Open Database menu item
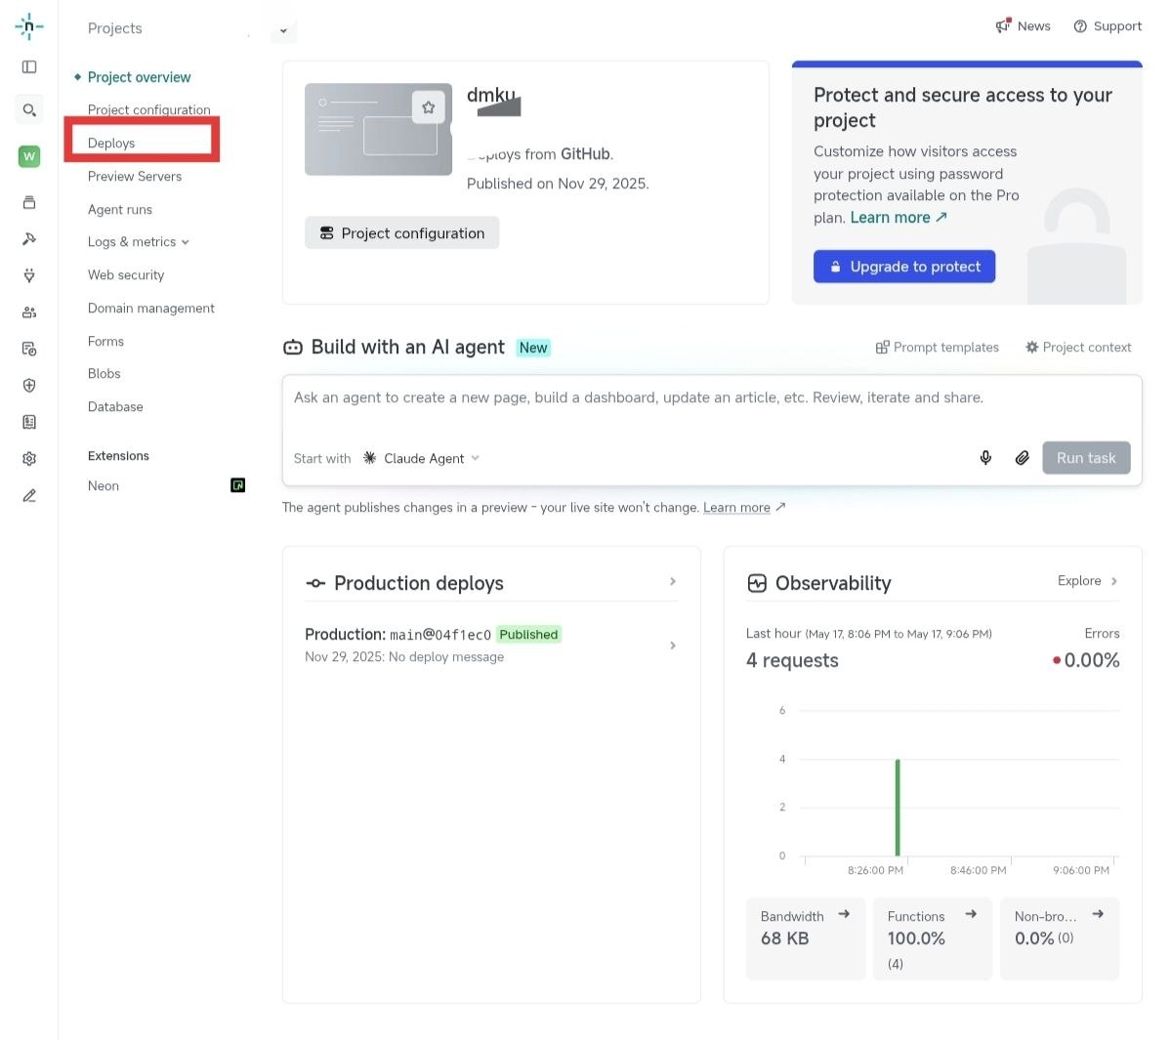This screenshot has height=1040, width=1171. pos(115,407)
